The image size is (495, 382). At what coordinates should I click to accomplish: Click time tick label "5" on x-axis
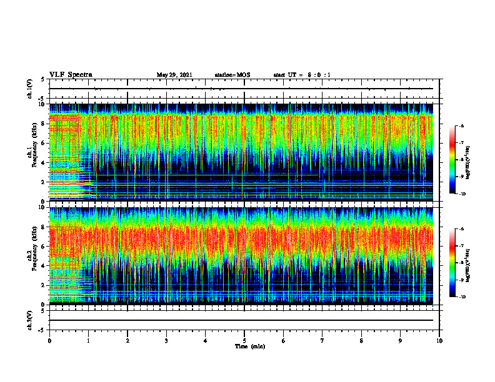click(x=244, y=341)
